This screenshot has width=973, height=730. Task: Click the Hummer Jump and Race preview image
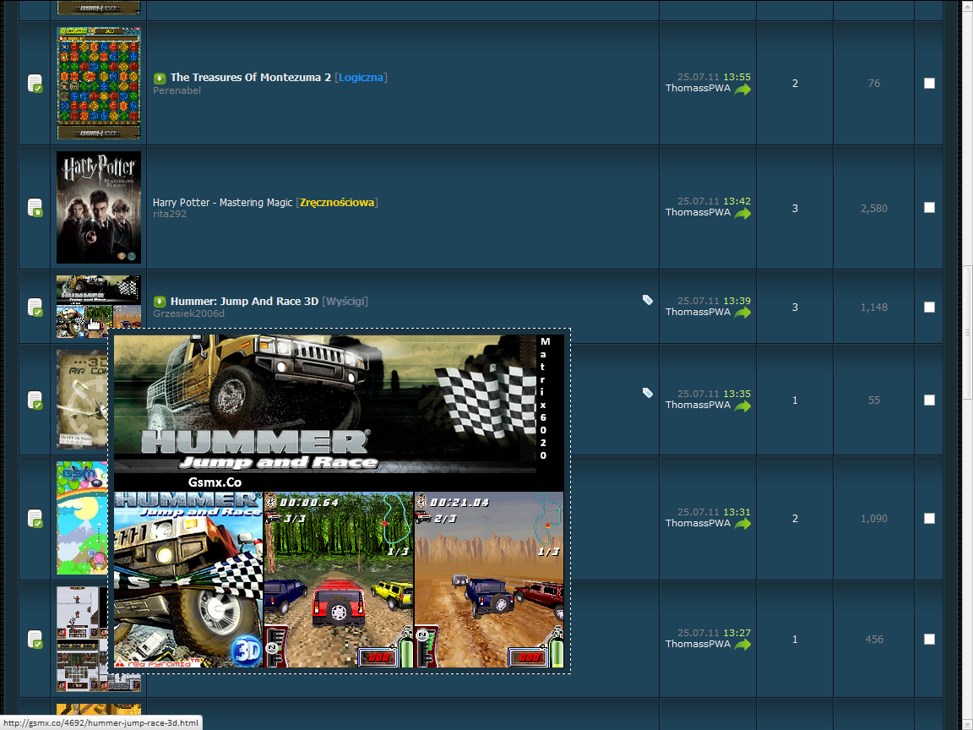(x=339, y=500)
